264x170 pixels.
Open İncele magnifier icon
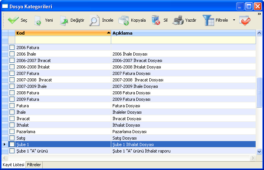pos(94,21)
